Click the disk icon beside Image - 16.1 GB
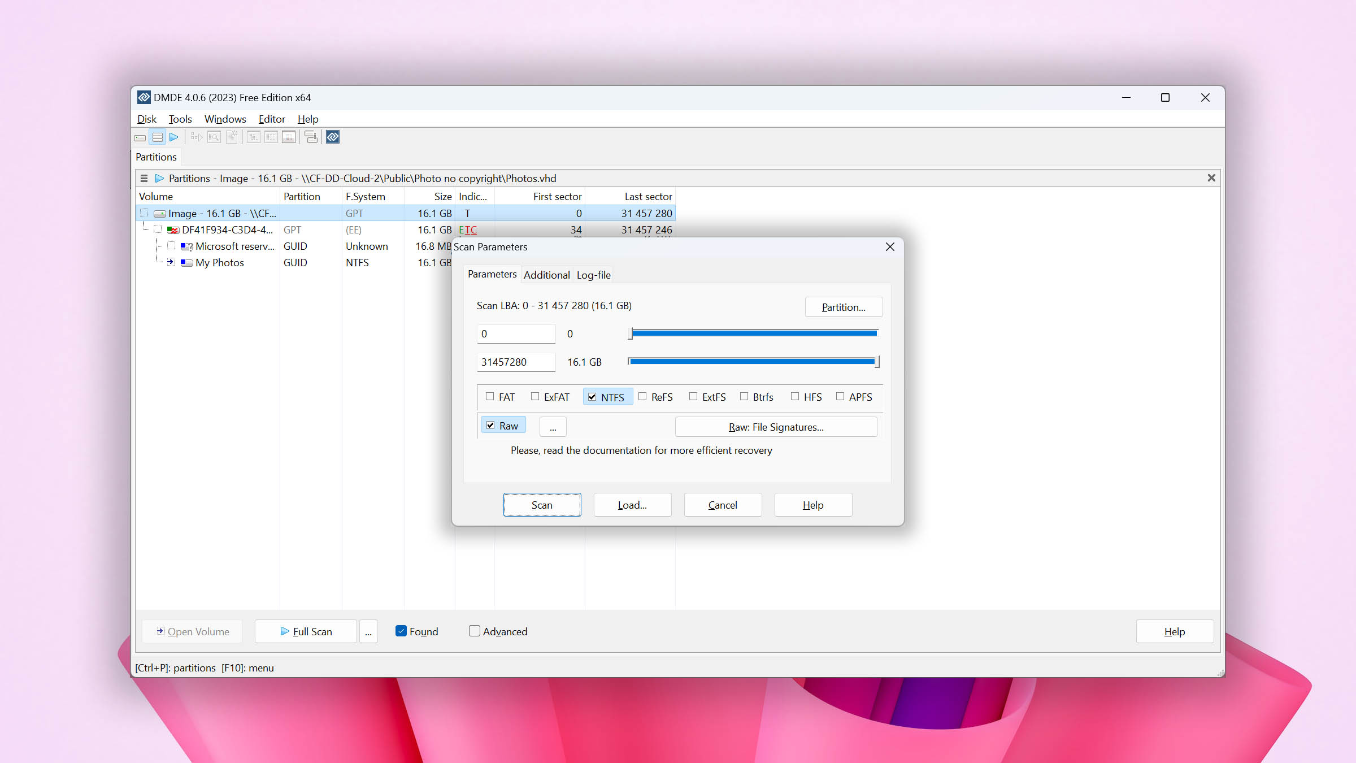The height and width of the screenshot is (763, 1356). pyautogui.click(x=160, y=214)
